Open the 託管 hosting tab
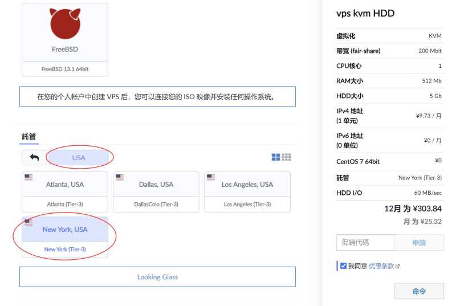Image resolution: width=456 pixels, height=306 pixels. (x=28, y=136)
